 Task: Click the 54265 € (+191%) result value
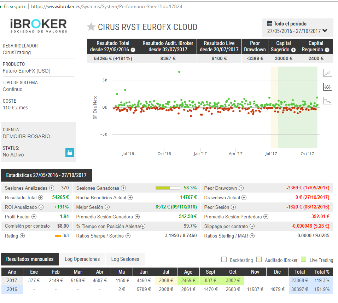(x=113, y=58)
